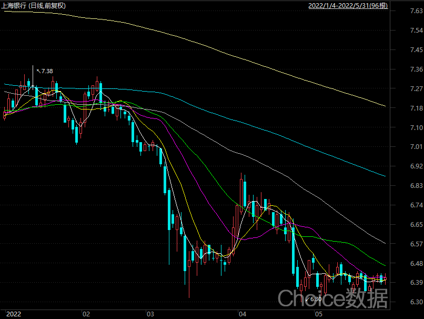The width and height of the screenshot is (424, 319).
Task: Select the 02 month axis marker
Action: (86, 314)
